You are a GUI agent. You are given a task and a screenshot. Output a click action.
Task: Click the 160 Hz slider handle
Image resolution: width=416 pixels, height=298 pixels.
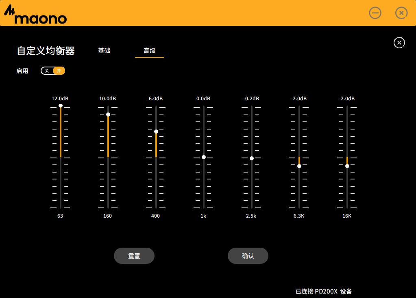108,114
